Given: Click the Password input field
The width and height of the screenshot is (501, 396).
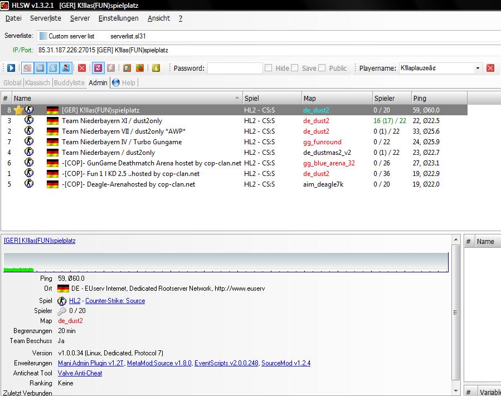Looking at the screenshot, I should (235, 68).
